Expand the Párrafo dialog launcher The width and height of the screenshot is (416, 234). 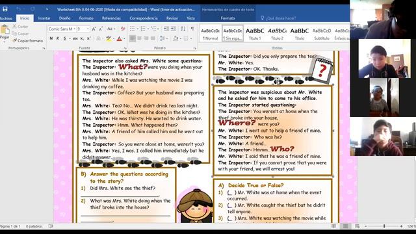click(195, 48)
